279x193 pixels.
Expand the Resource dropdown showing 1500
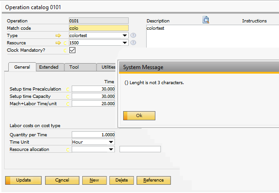[125, 43]
